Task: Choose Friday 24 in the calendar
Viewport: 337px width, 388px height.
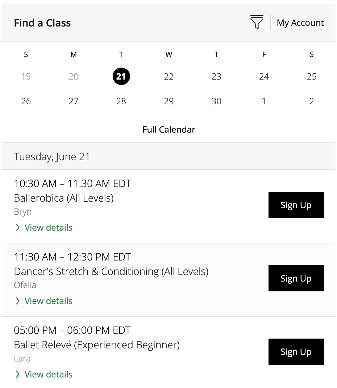Action: (x=264, y=76)
